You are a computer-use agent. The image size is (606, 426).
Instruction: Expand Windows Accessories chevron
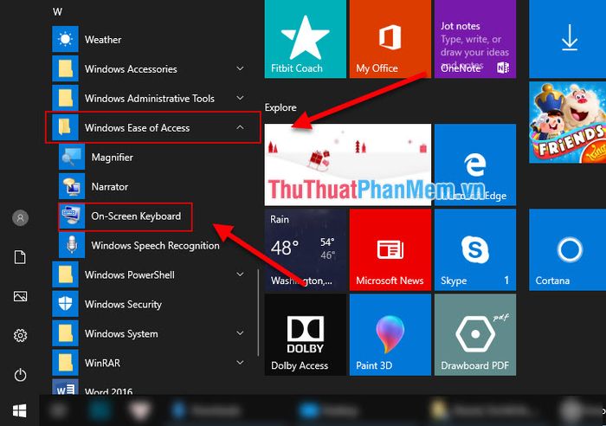(240, 68)
